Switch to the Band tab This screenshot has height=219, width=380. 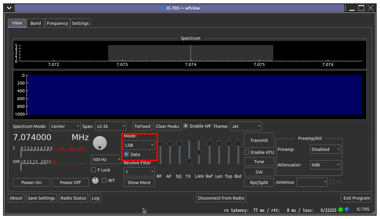(x=35, y=23)
